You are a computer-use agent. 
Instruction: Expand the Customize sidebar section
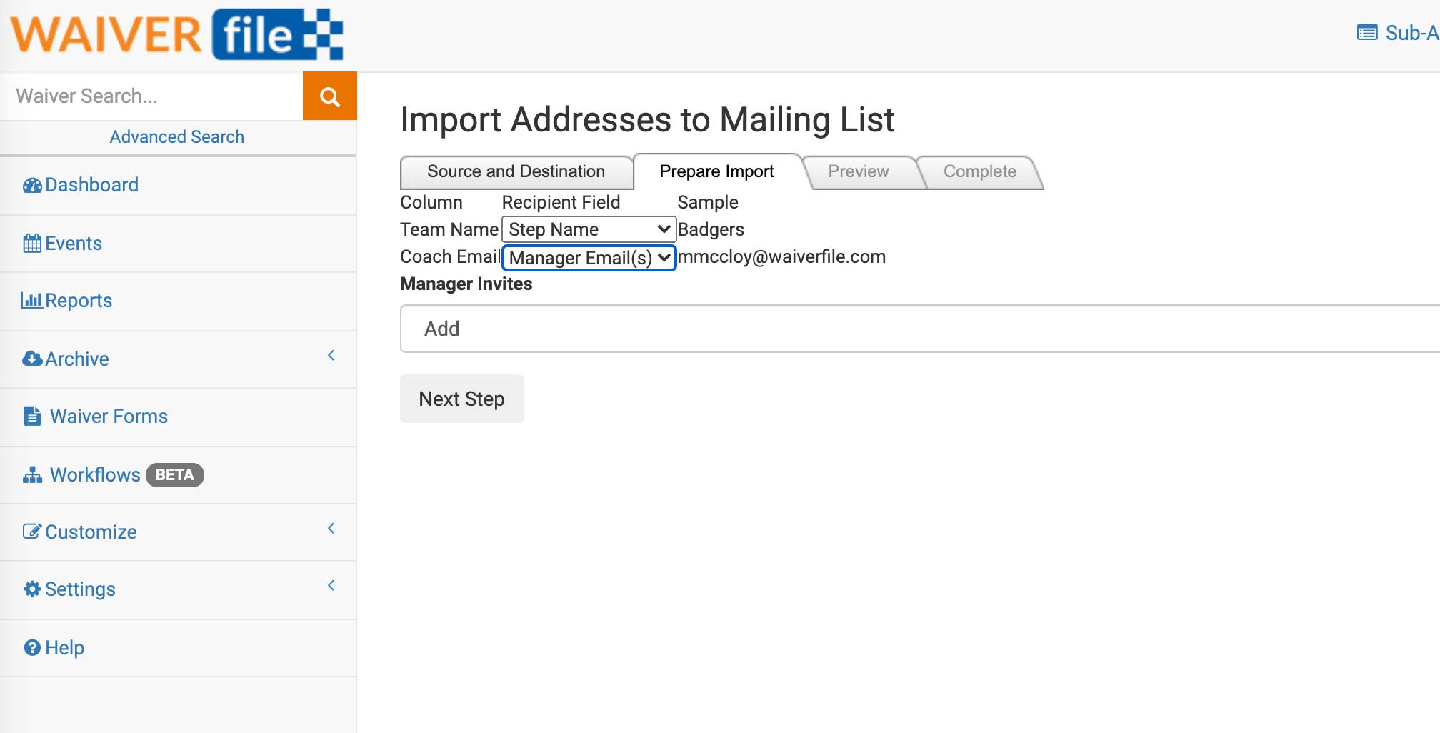(331, 528)
